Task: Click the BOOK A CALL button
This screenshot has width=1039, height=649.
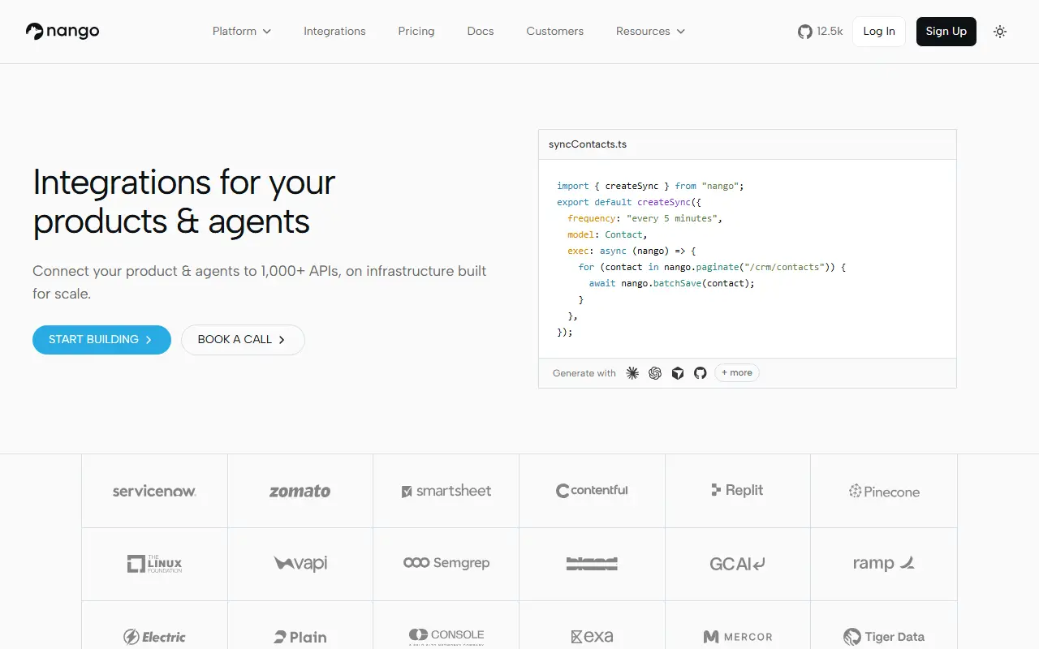Action: 243,340
